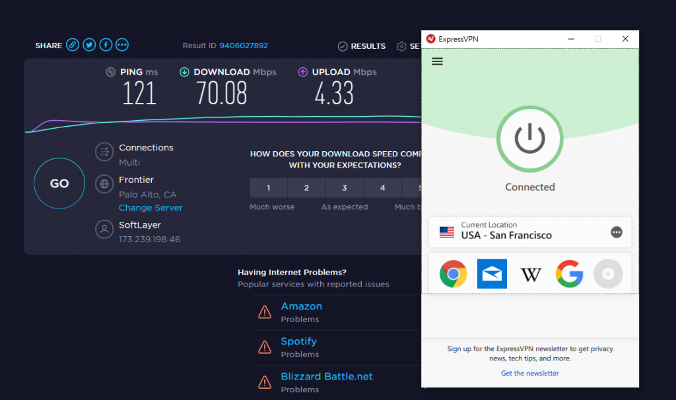676x400 pixels.
Task: Click the DOWNLOAD arrow icon
Action: [x=185, y=72]
